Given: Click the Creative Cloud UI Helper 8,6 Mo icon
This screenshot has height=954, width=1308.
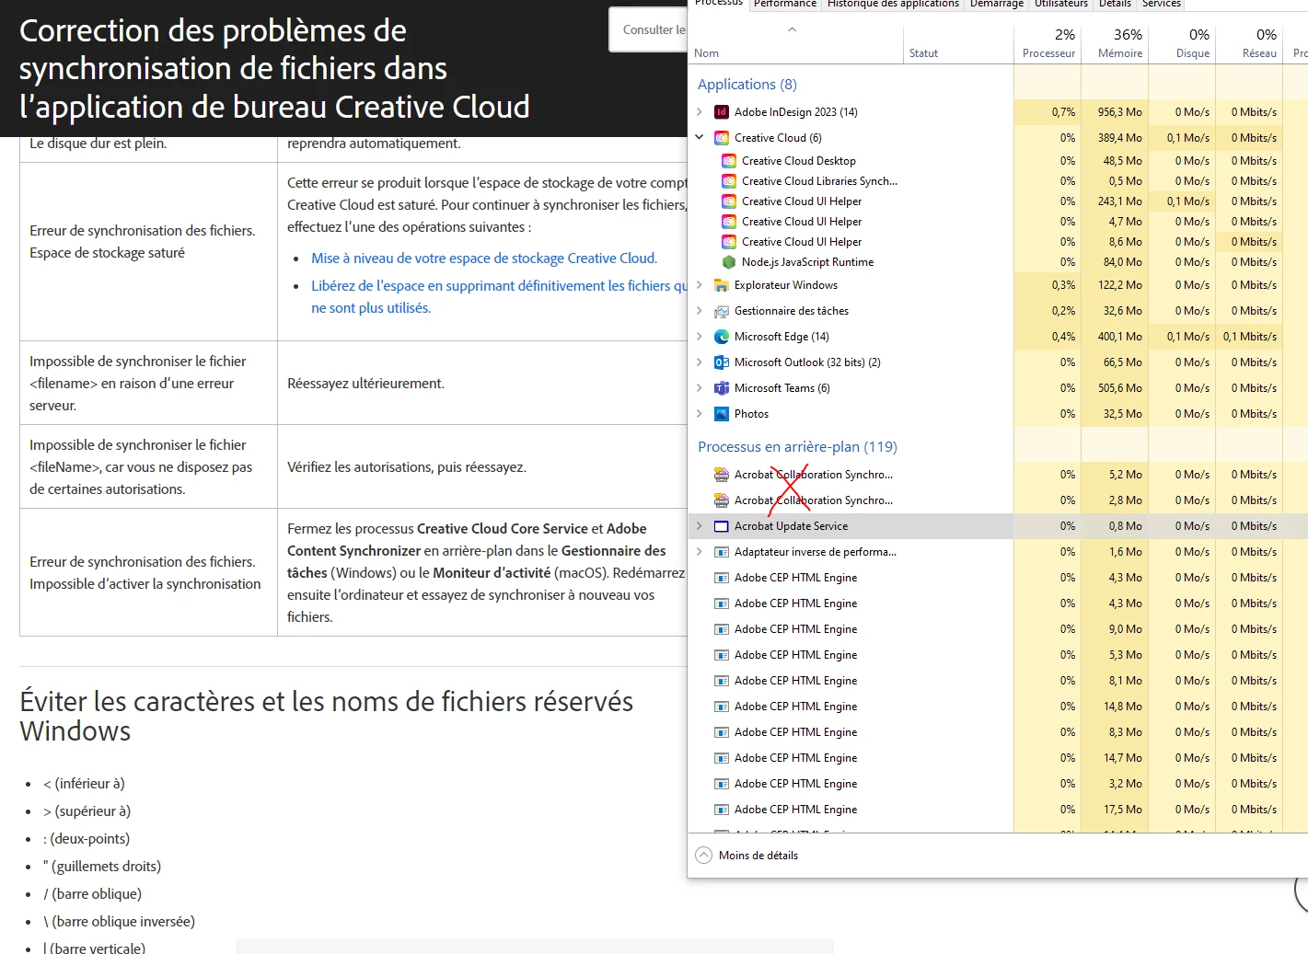Looking at the screenshot, I should (729, 242).
